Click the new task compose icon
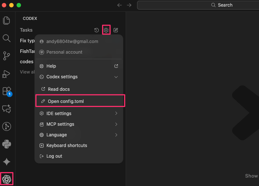The width and height of the screenshot is (259, 186). 116,30
